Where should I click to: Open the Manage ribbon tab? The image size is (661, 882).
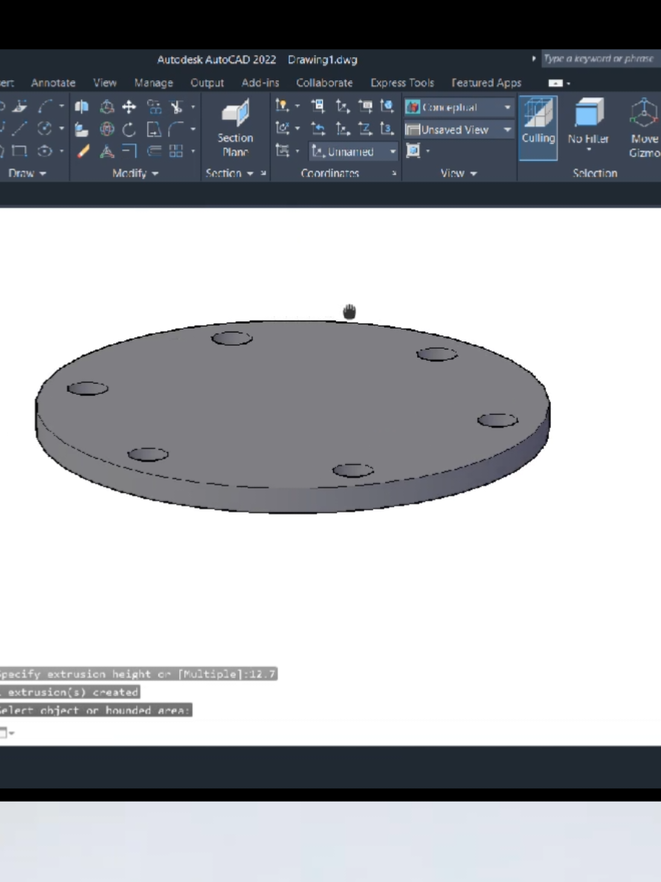click(x=154, y=83)
